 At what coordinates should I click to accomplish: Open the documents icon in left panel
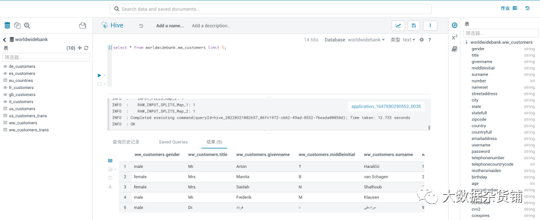(x=17, y=25)
